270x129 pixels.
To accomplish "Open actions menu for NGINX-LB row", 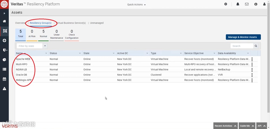I will coord(252,70).
